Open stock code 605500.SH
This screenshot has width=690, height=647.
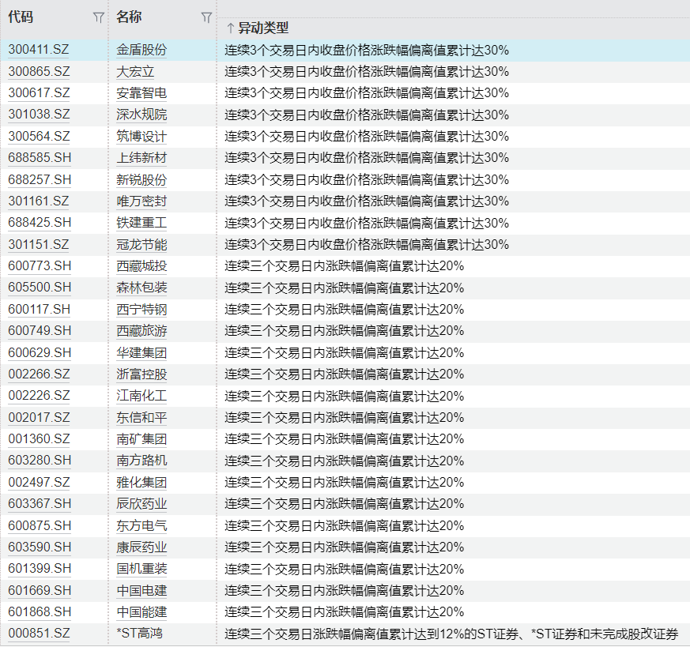pos(40,288)
